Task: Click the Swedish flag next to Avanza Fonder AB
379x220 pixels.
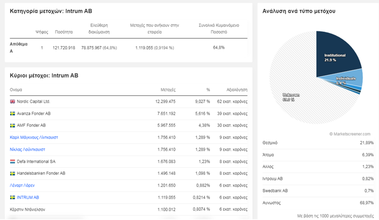Action: [12, 114]
